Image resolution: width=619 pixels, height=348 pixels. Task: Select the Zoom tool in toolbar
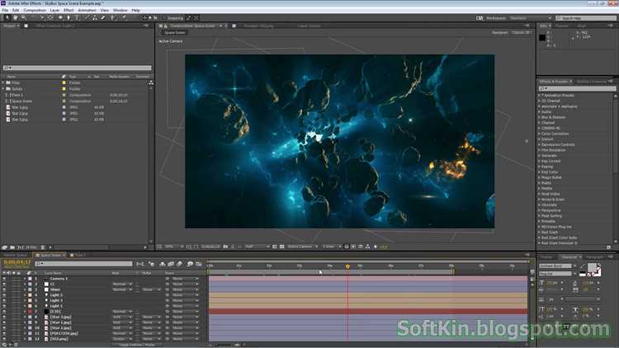coord(23,18)
